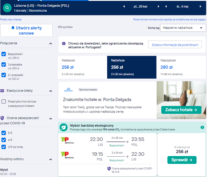Advance departure date past pt., 29 kwi
This screenshot has width=207, height=177.
pos(158,6)
